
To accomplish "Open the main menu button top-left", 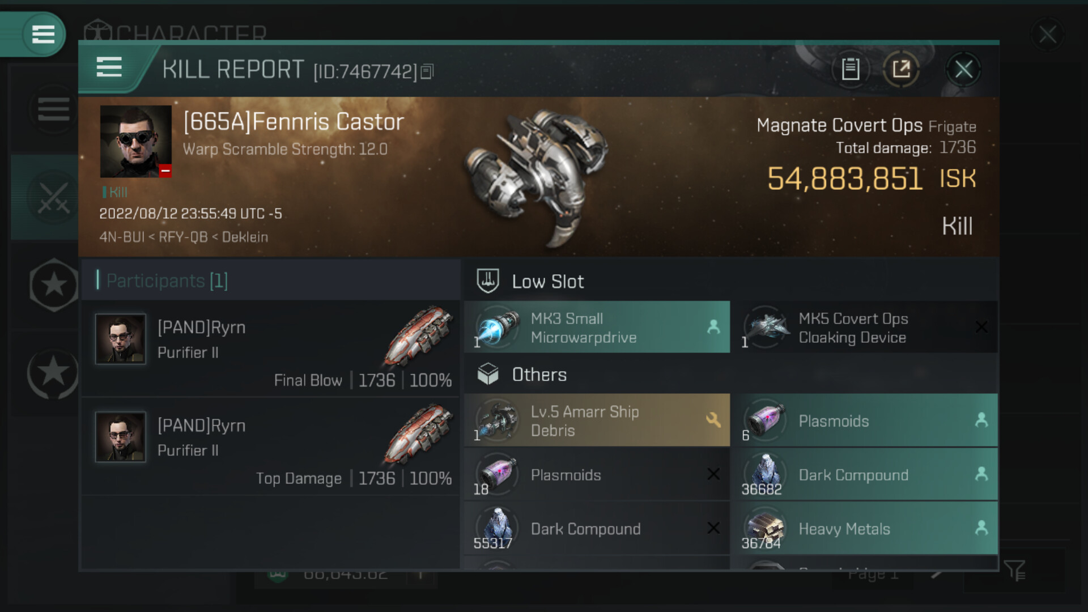I will click(43, 34).
